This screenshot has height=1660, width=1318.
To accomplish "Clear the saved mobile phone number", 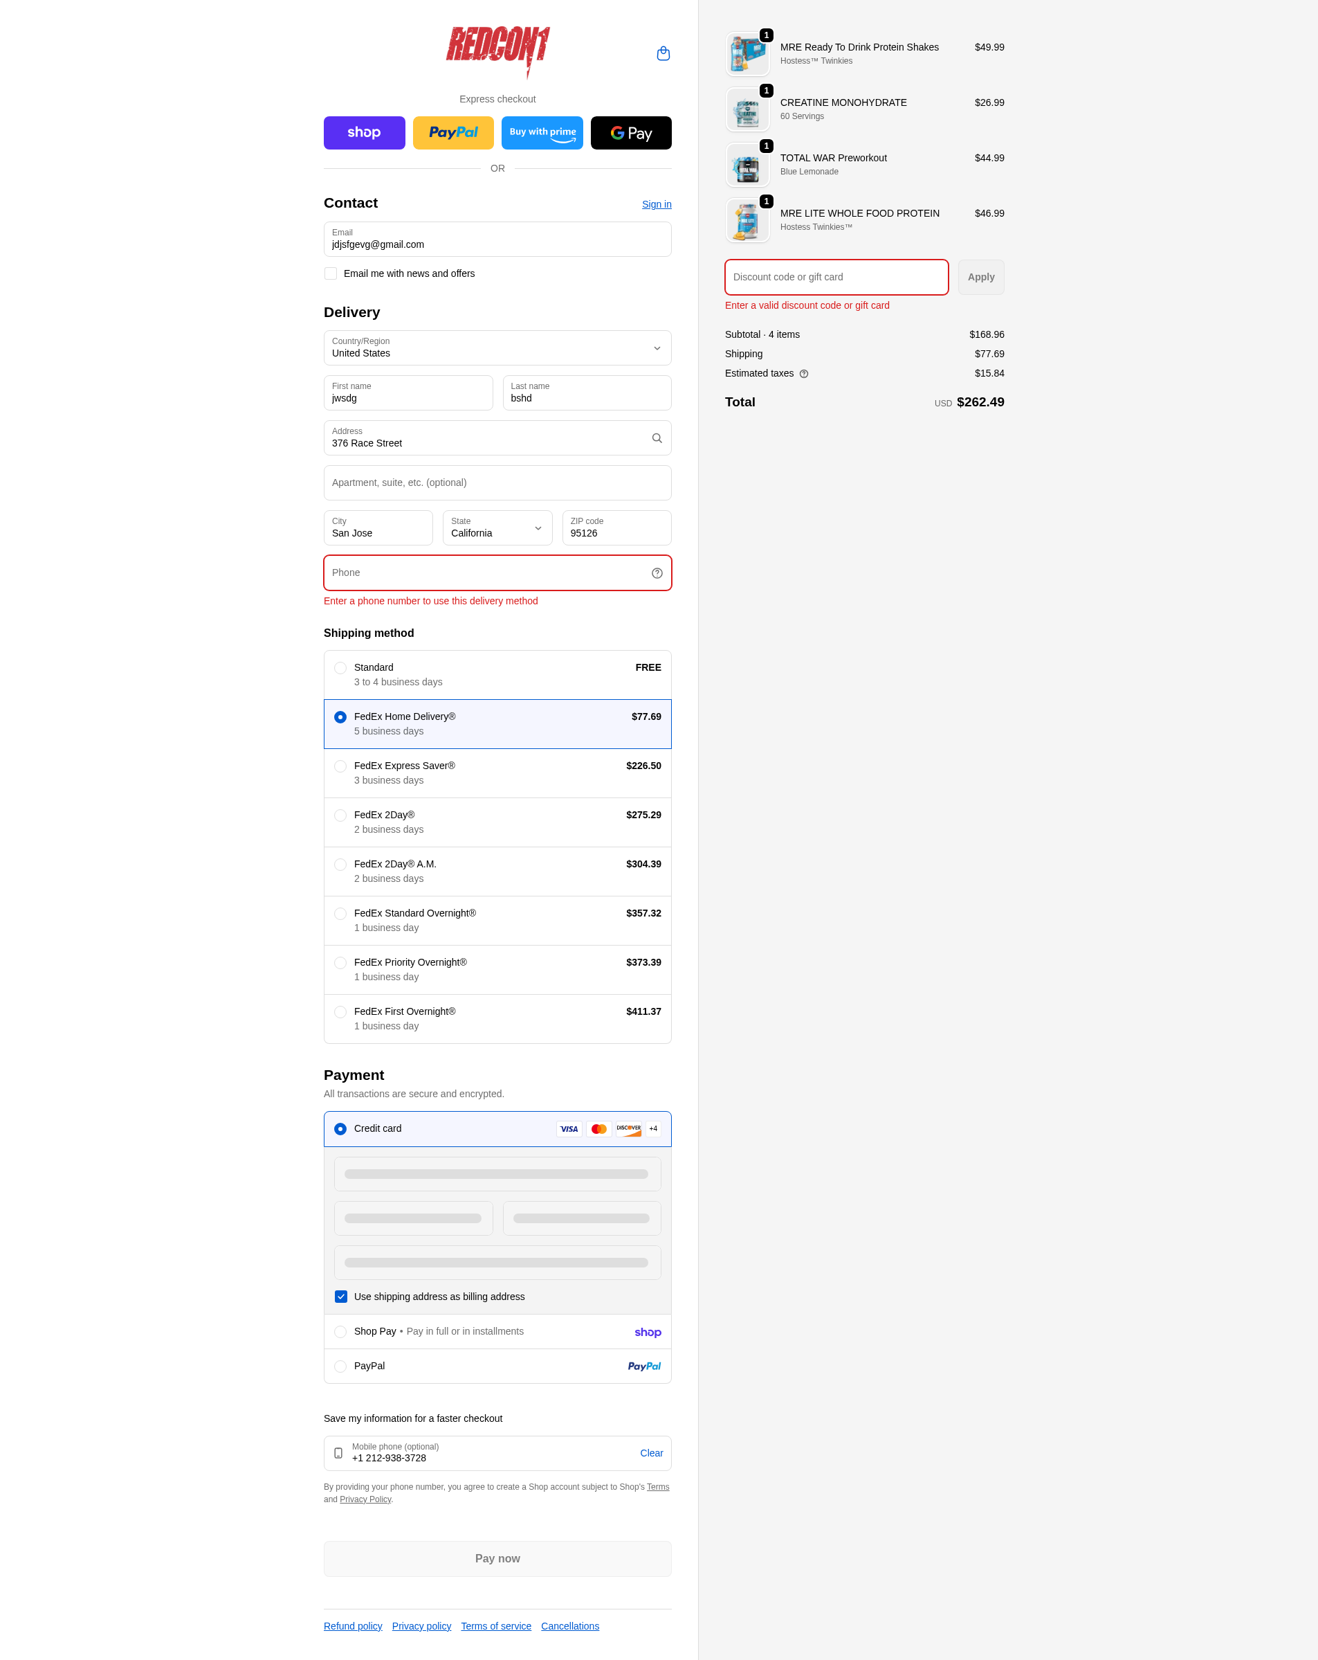I will [x=651, y=1453].
